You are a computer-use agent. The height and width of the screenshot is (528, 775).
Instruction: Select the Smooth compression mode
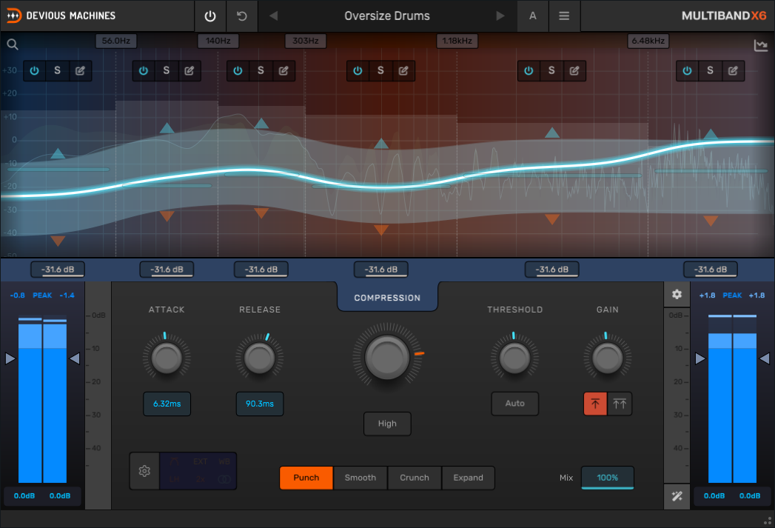[360, 478]
